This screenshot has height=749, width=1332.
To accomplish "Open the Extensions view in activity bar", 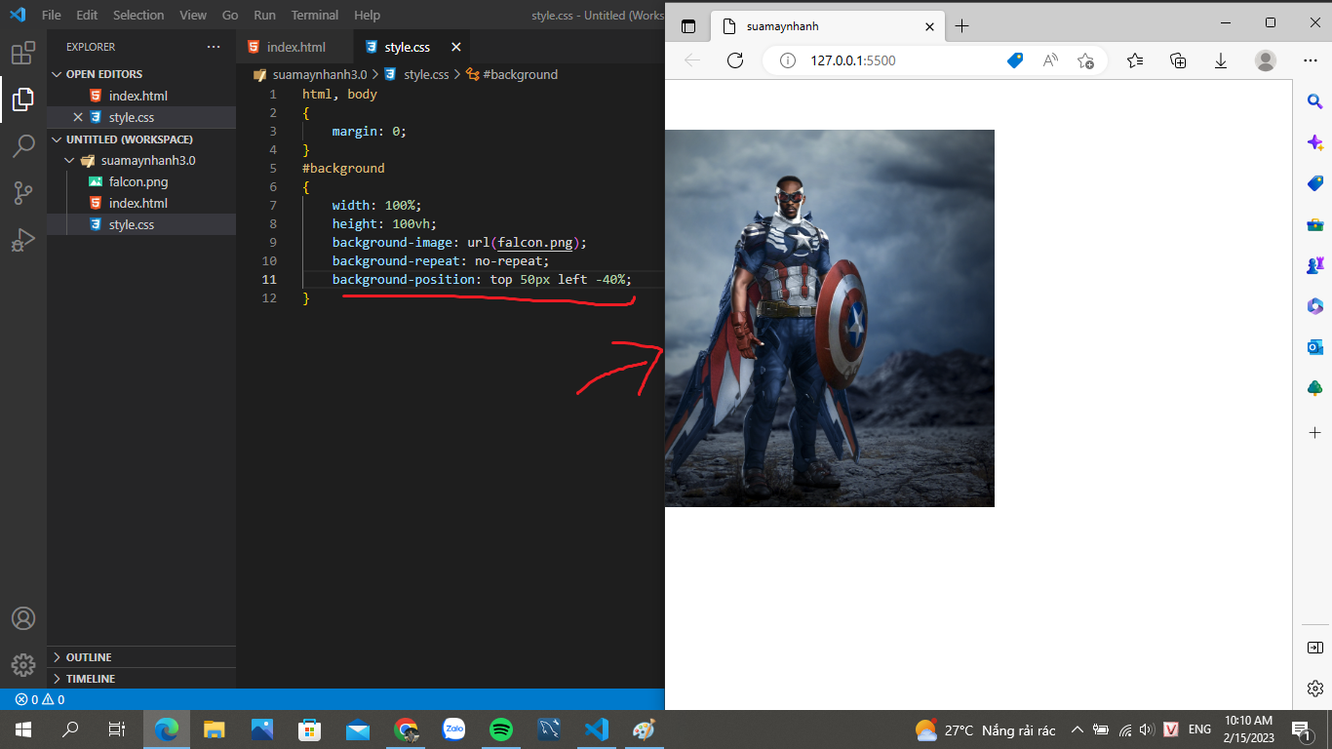I will (x=23, y=52).
